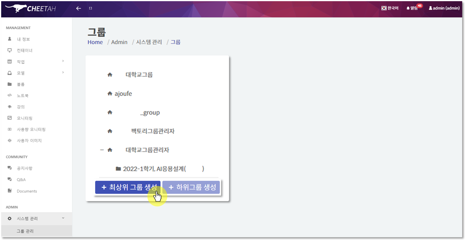The height and width of the screenshot is (241, 466).
Task: Open 컨테이너 menu item
Action: coord(24,50)
